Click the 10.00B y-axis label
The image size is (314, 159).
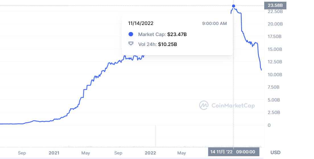(275, 75)
